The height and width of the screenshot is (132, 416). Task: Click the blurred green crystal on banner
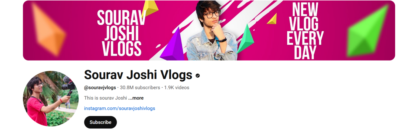368,31
